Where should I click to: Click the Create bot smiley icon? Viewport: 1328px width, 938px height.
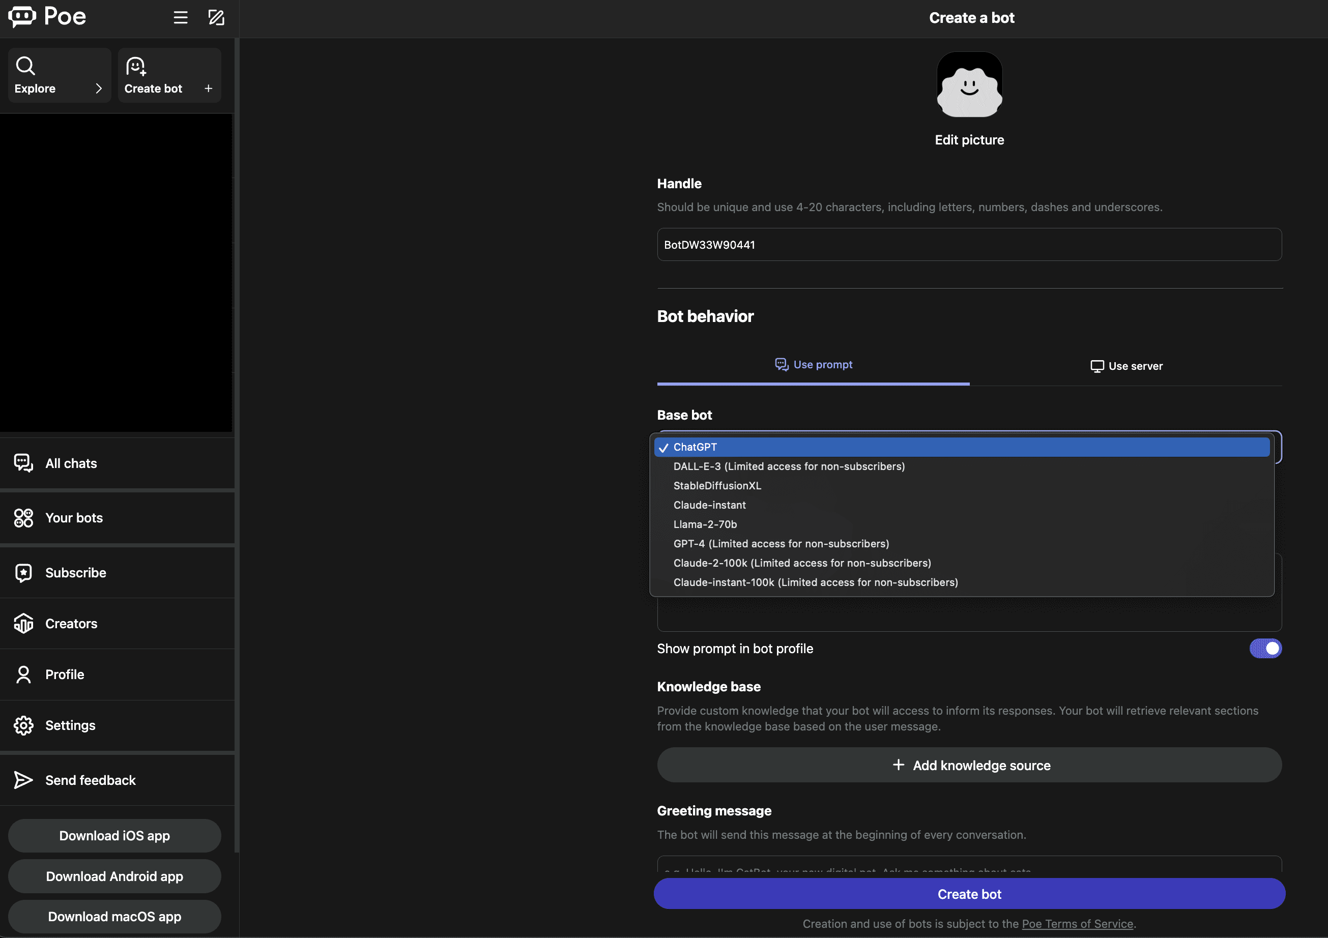136,67
